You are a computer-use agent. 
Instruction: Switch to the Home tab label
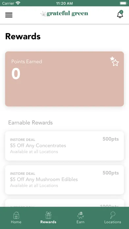(16, 222)
